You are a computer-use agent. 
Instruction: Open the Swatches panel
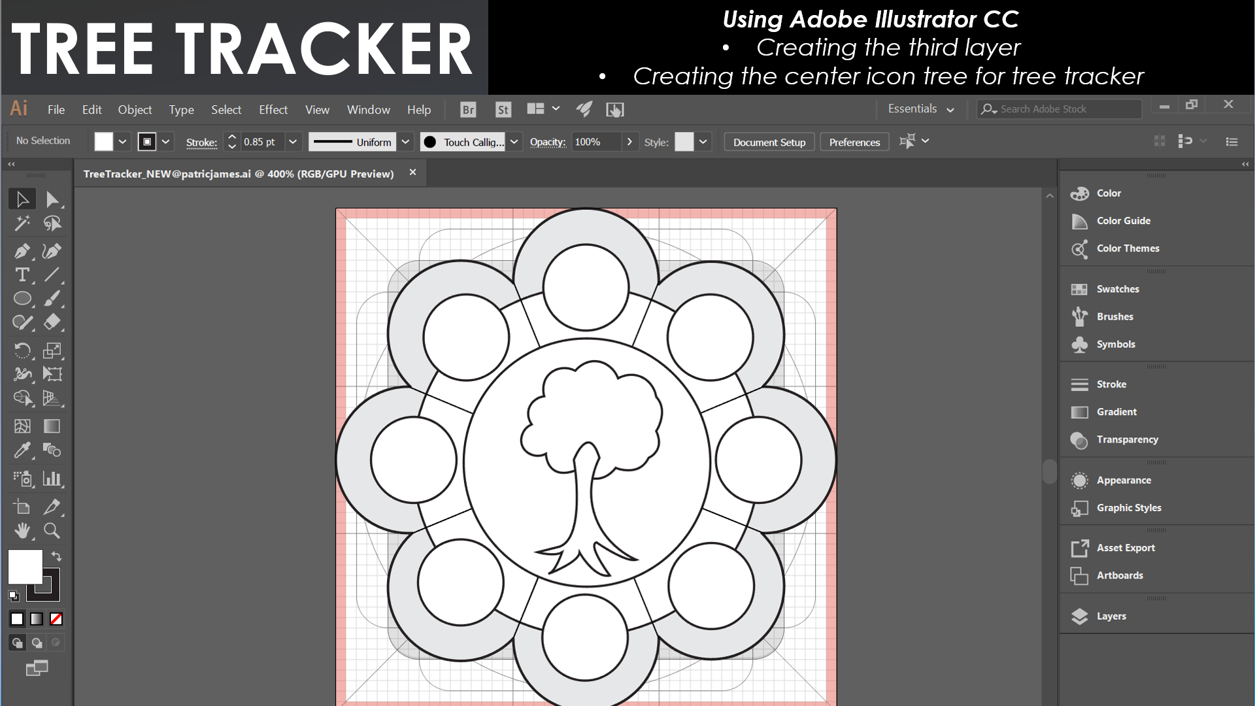pos(1117,289)
